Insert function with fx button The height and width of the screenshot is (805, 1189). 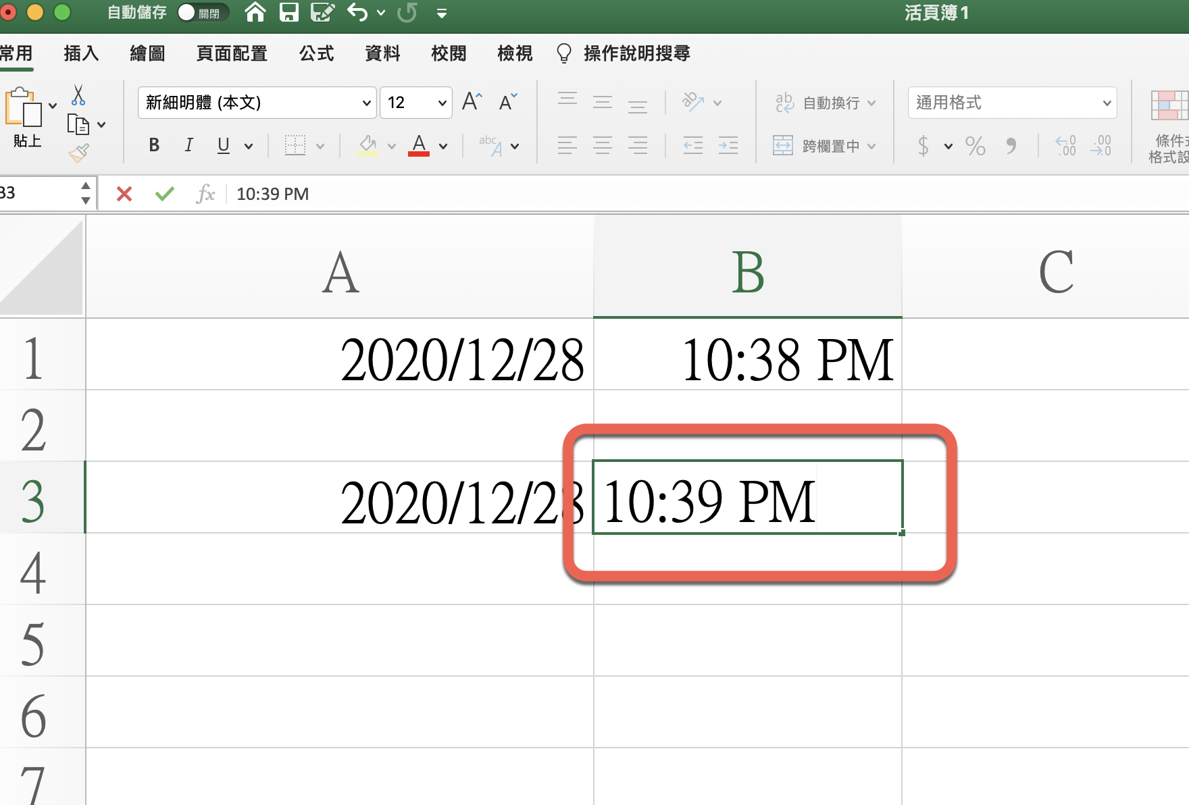(205, 194)
